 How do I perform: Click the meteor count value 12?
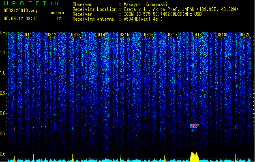pyautogui.click(x=59, y=19)
